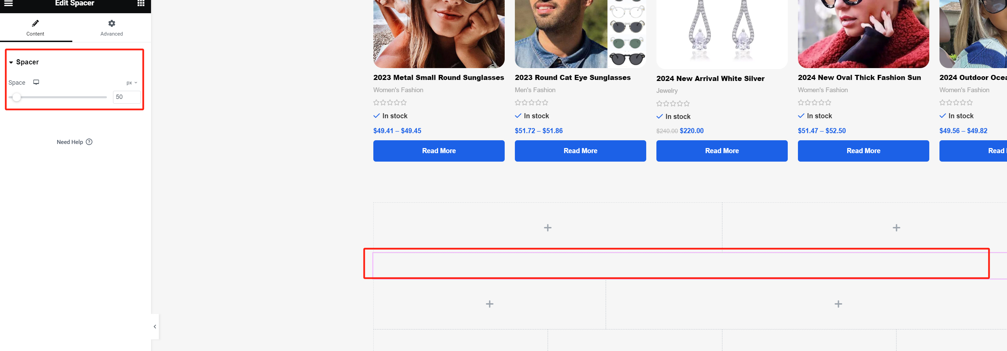Viewport: 1007px width, 351px height.
Task: Click the Space slider handle
Action: [x=16, y=97]
